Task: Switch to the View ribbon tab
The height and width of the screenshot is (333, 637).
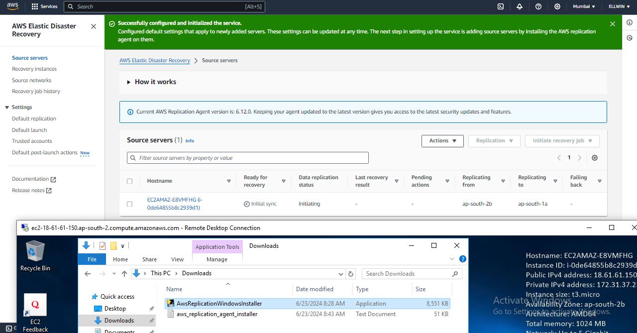Action: pos(177,259)
